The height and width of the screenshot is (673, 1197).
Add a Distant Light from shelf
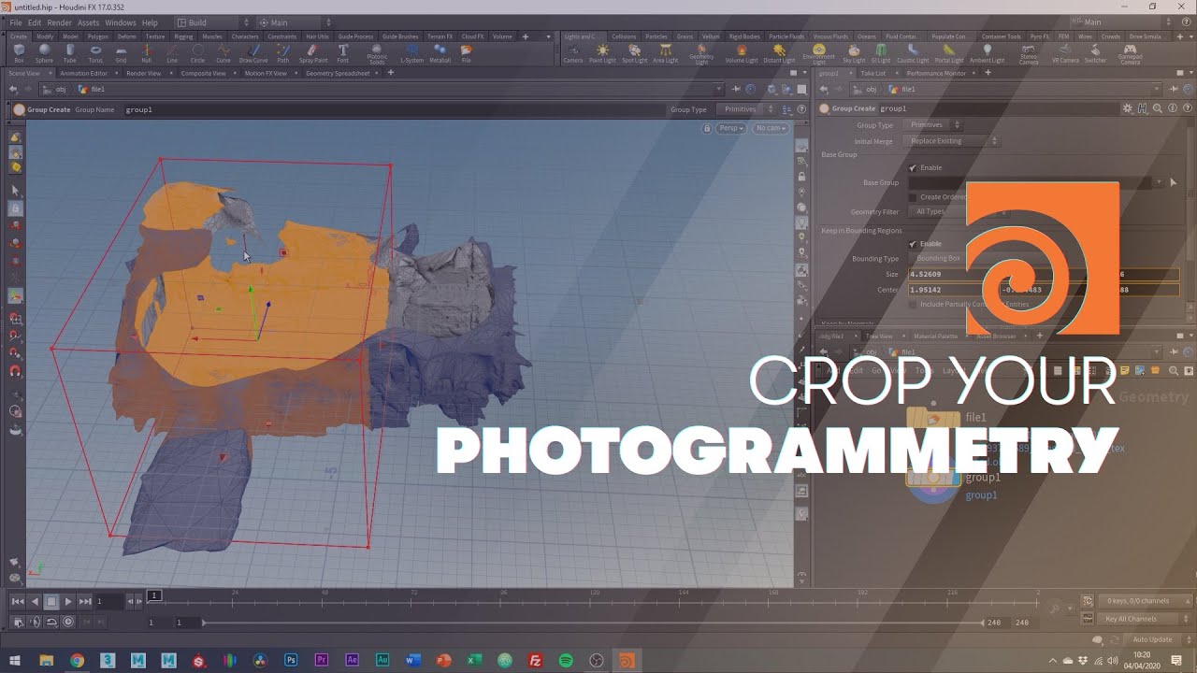(779, 52)
